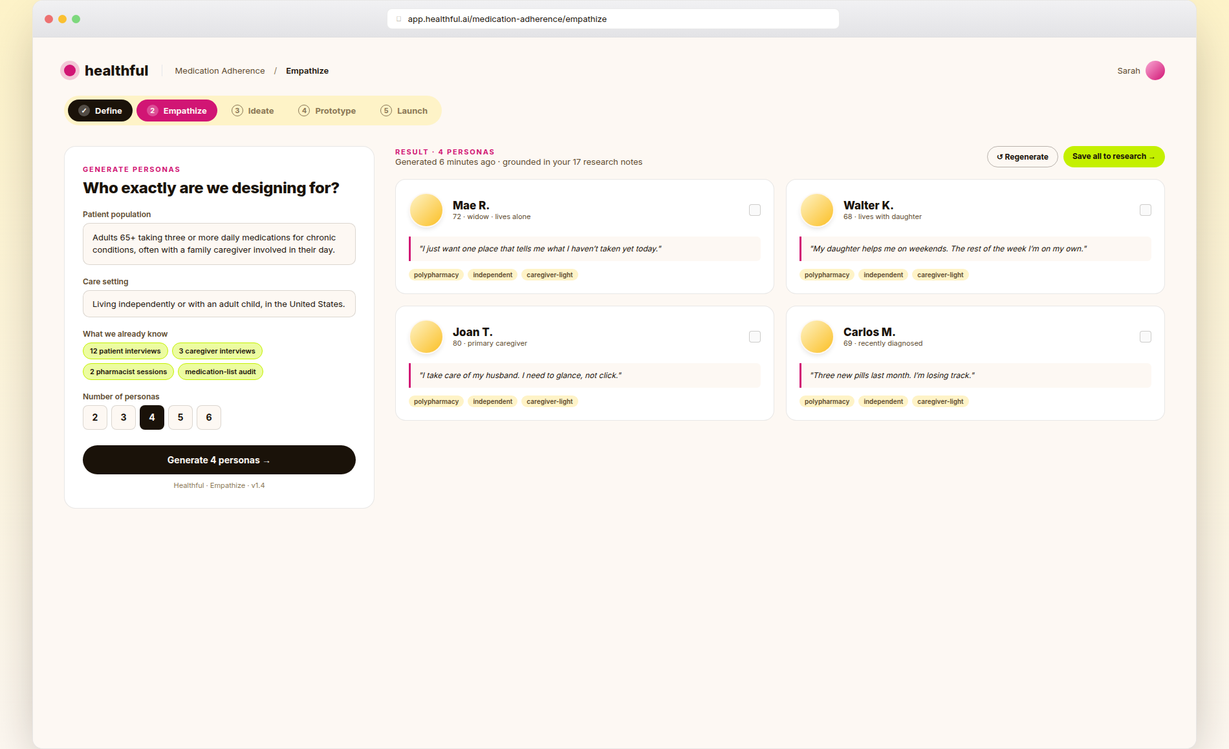
Task: Set number of personas to 3
Action: click(x=124, y=417)
